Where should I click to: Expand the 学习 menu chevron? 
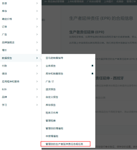coord(37,105)
